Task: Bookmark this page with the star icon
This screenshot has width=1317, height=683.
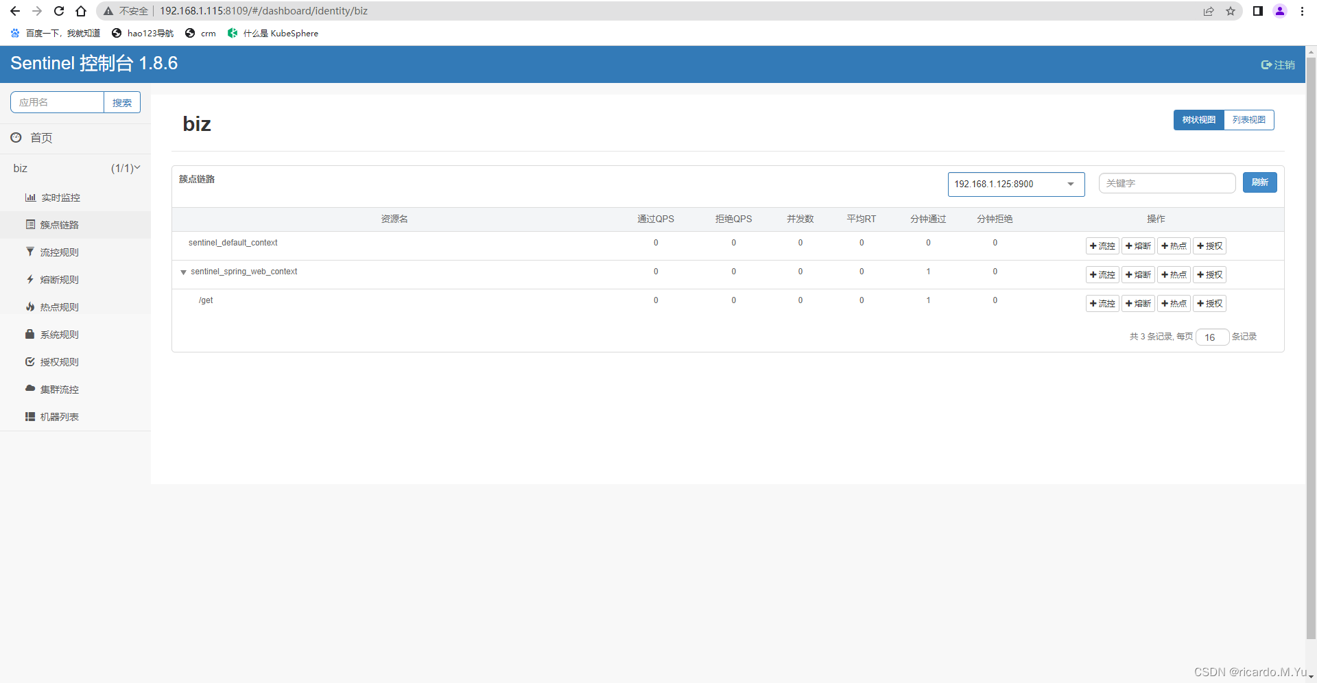Action: (x=1231, y=11)
